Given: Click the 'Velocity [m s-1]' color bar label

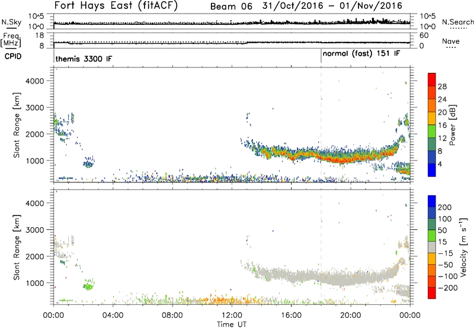Looking at the screenshot, I should point(463,247).
